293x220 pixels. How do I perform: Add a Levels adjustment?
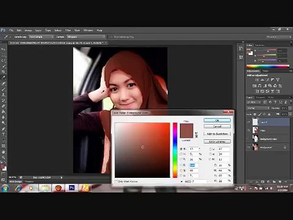pos(262,80)
